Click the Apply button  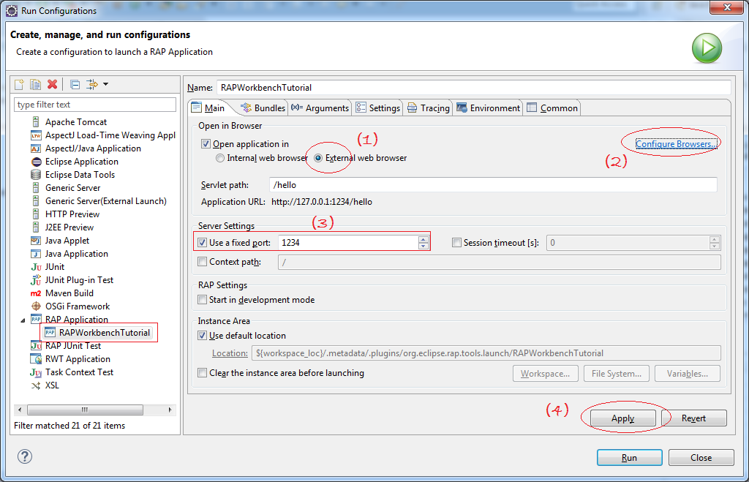(x=623, y=418)
